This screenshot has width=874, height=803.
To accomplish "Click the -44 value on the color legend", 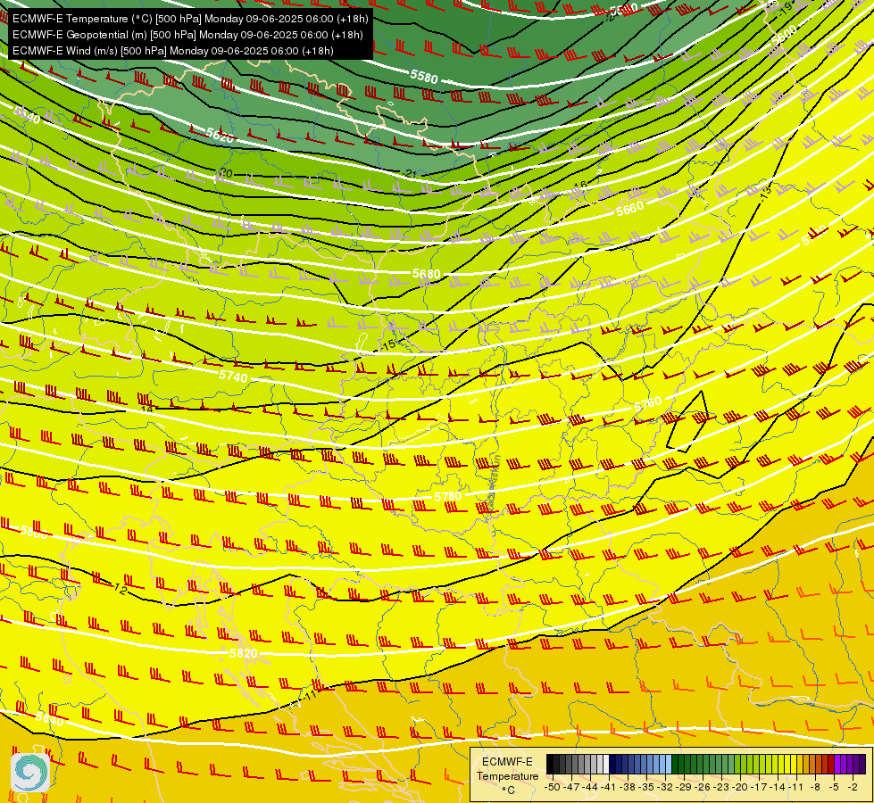I will coord(590,787).
